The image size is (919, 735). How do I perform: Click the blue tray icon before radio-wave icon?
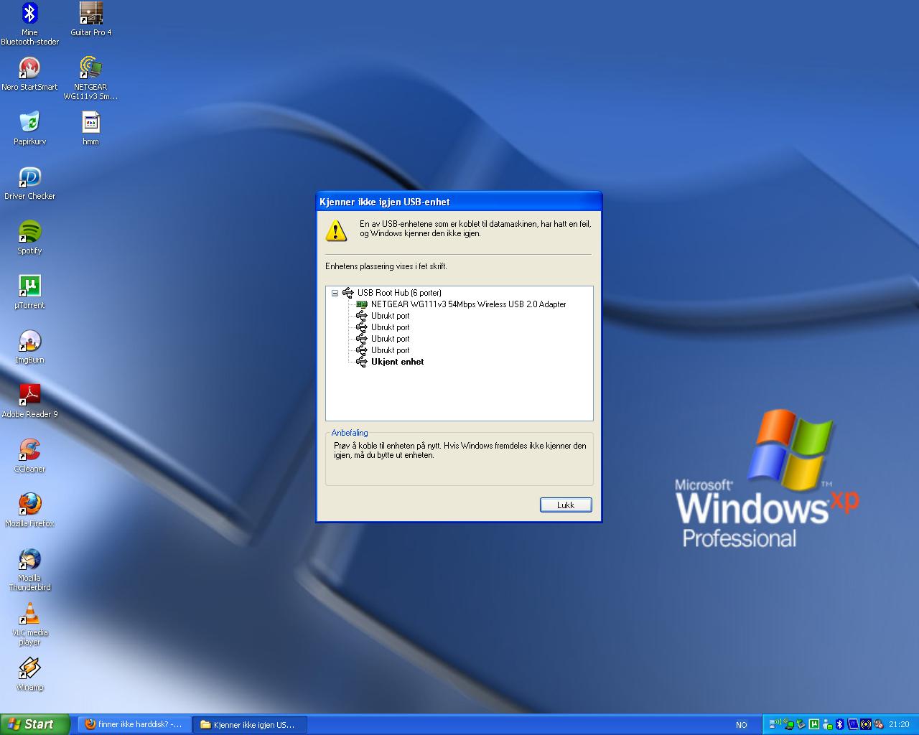click(852, 724)
